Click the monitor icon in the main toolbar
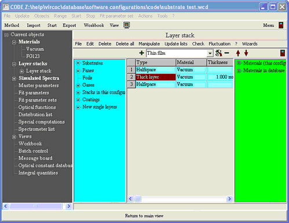The image size is (289, 223). coord(127,25)
